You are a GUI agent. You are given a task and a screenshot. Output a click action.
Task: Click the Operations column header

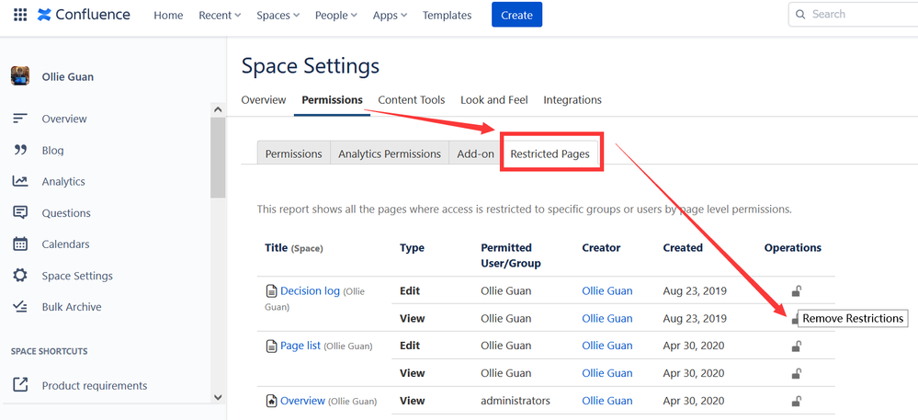click(x=793, y=248)
